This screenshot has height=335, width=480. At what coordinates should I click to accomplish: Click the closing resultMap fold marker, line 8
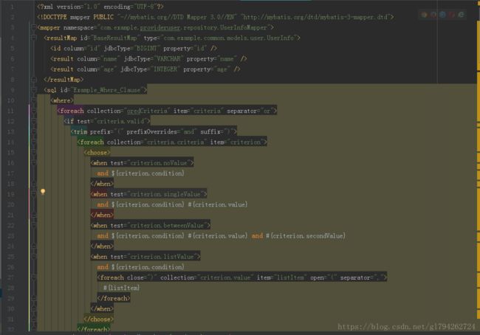coord(34,80)
